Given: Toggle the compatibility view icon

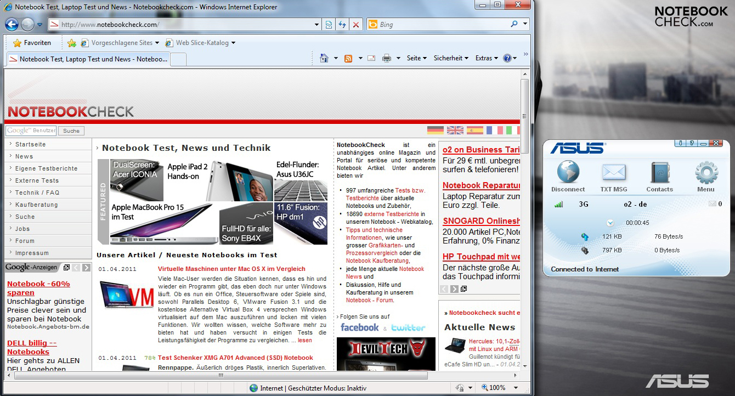Looking at the screenshot, I should click(x=329, y=25).
